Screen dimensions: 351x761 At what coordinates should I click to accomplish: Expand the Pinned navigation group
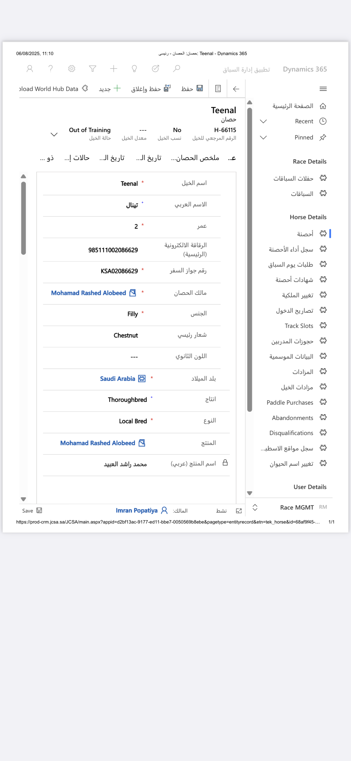263,137
